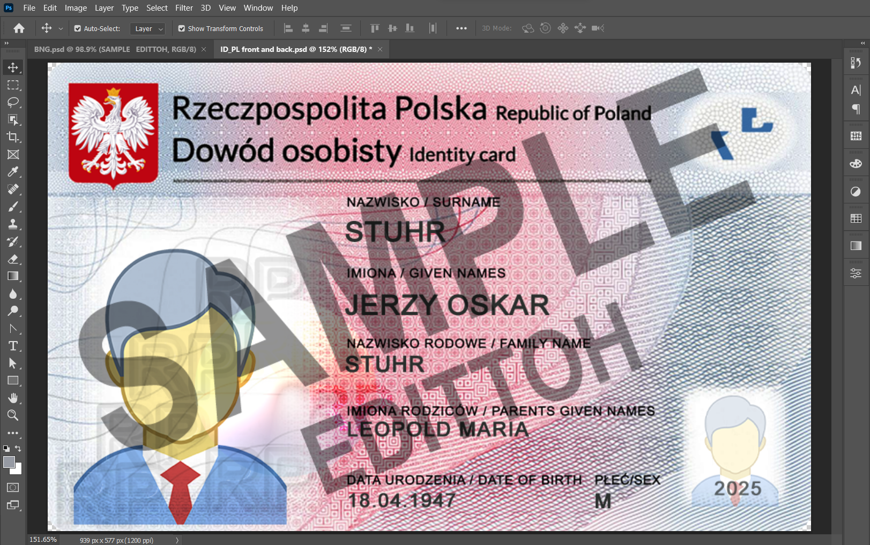Toggle Show Transform Controls checkbox
This screenshot has height=545, width=870.
click(182, 28)
